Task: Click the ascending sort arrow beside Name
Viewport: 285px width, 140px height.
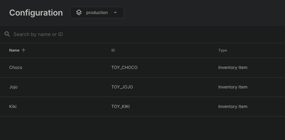Action: coord(24,50)
